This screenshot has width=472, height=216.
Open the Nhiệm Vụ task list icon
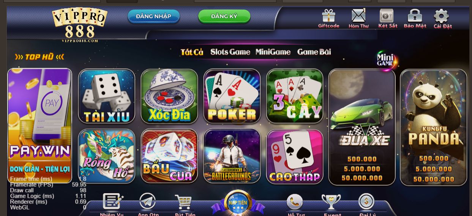(x=113, y=202)
